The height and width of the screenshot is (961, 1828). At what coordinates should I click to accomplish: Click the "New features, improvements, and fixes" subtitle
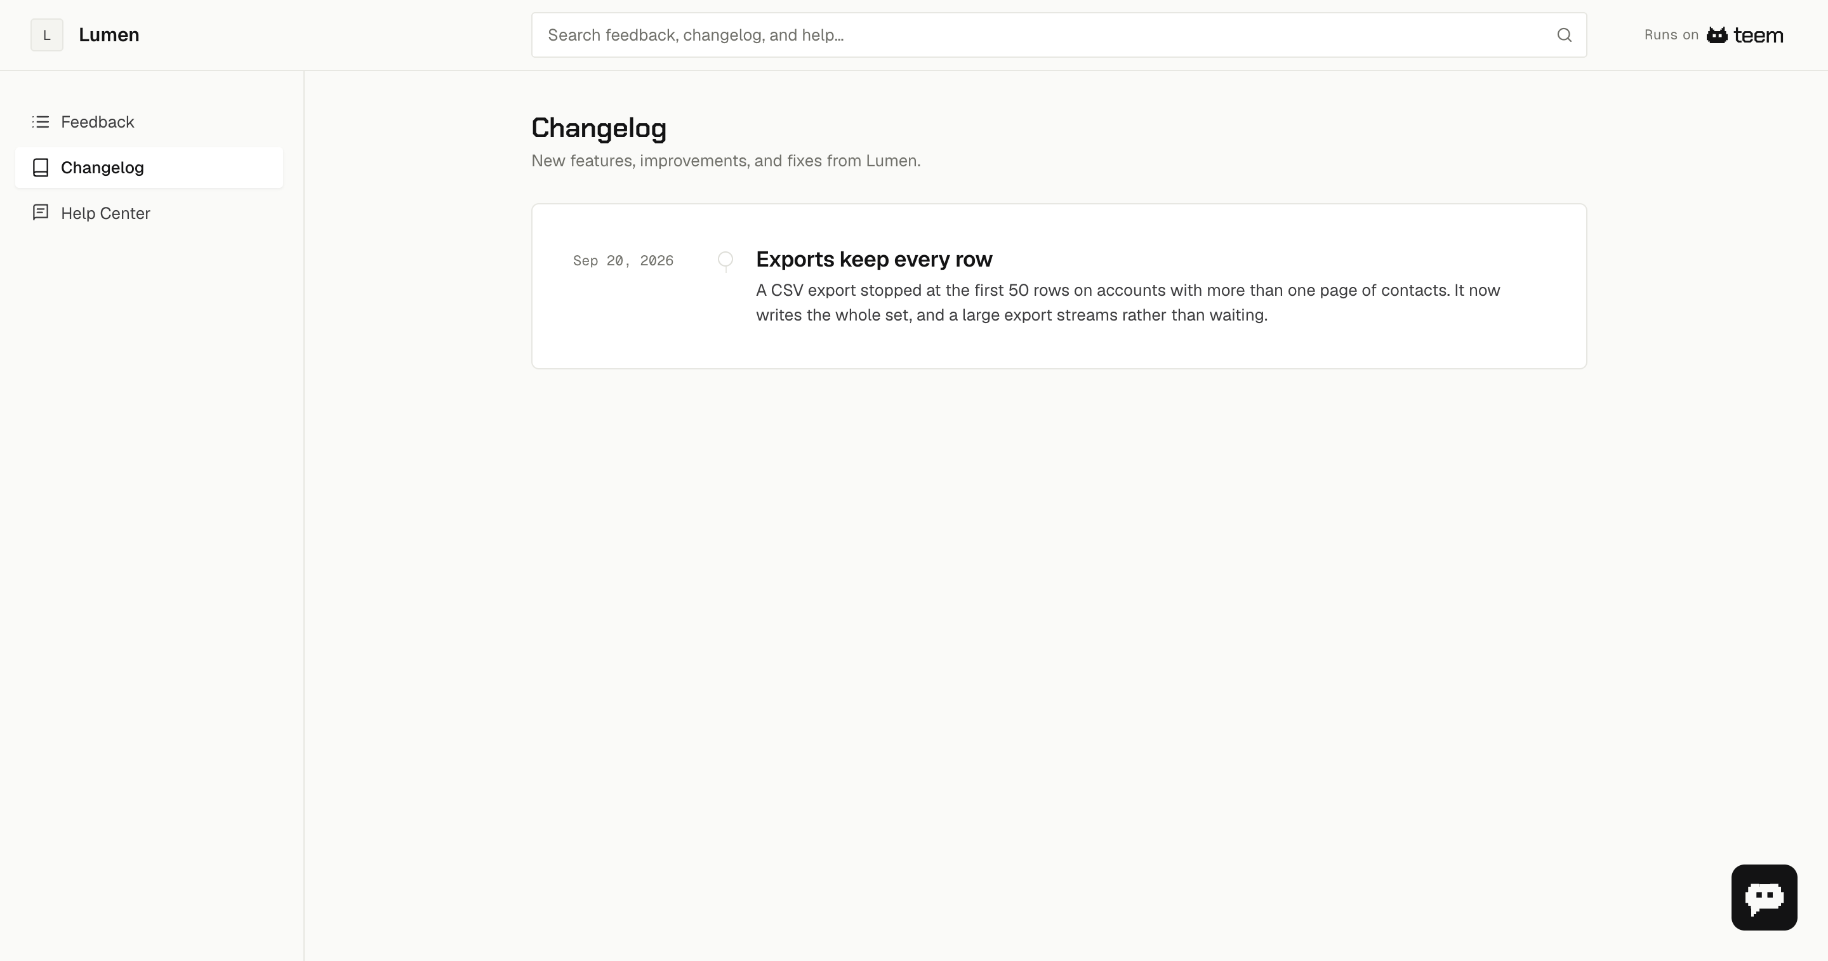(x=725, y=161)
